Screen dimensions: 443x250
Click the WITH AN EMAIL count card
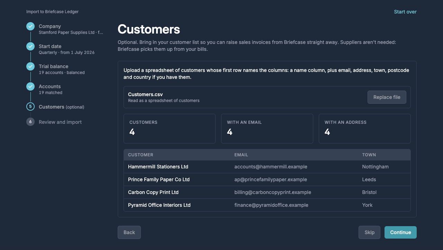pyautogui.click(x=267, y=129)
